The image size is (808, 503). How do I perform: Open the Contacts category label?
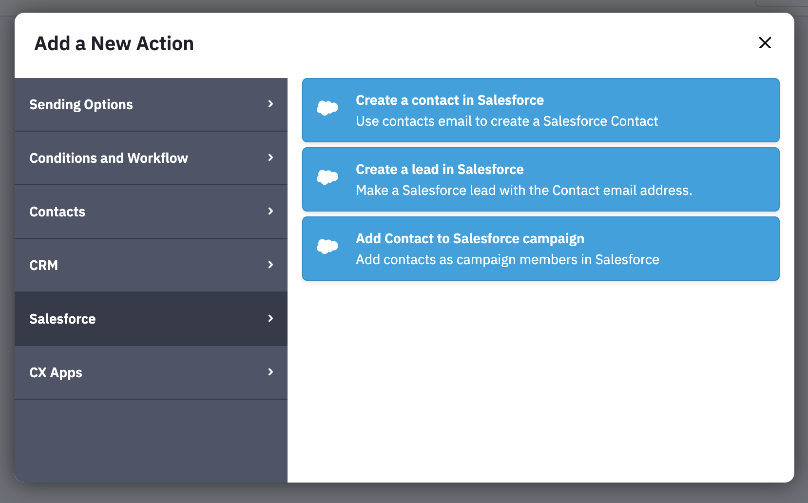click(x=57, y=212)
